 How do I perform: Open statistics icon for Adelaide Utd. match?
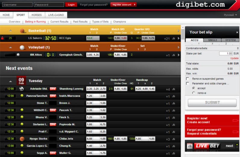click(173, 89)
